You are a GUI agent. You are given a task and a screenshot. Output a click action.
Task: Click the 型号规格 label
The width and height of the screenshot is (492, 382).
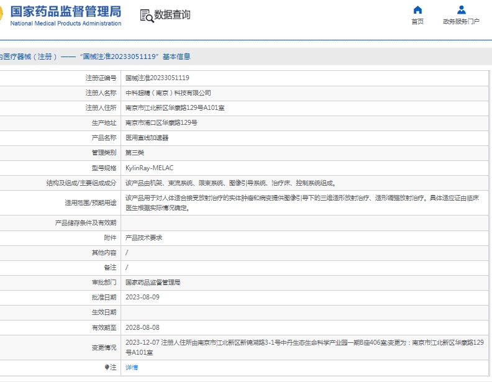point(104,168)
